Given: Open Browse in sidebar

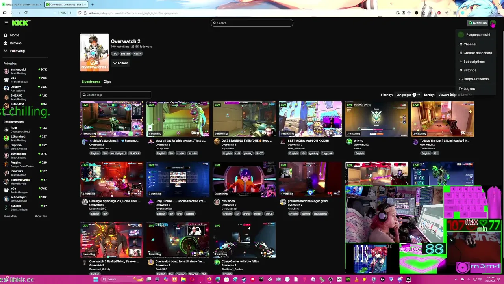Looking at the screenshot, I should [x=16, y=43].
